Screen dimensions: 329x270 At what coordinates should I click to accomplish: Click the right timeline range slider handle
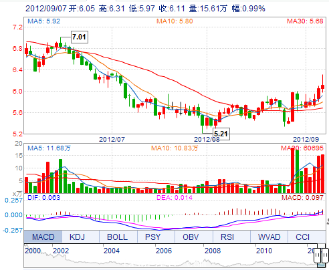(325, 255)
